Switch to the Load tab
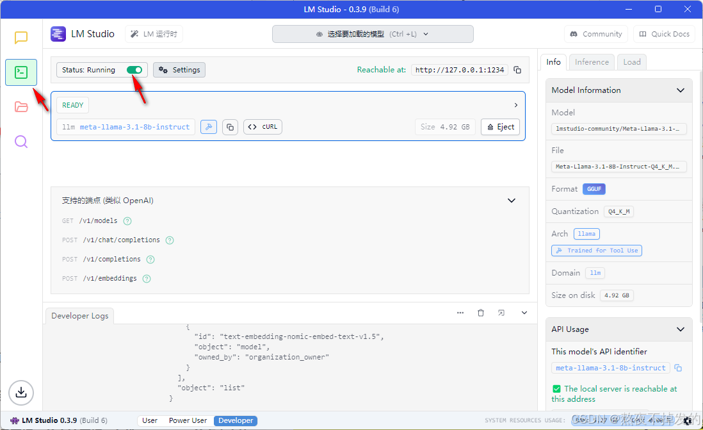 pyautogui.click(x=632, y=62)
